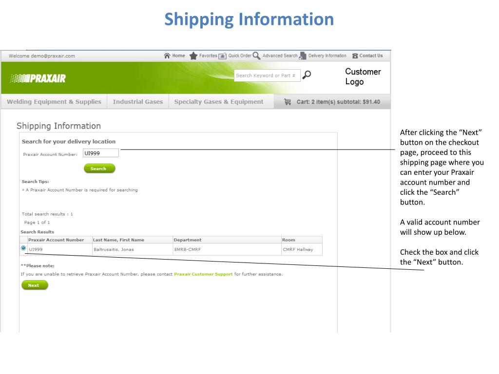Click the Praxair logo
The height and width of the screenshot is (374, 499).
pos(38,78)
